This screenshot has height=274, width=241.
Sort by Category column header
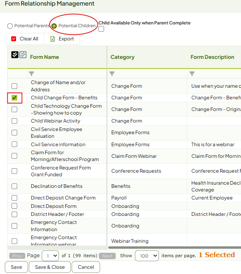(123, 57)
